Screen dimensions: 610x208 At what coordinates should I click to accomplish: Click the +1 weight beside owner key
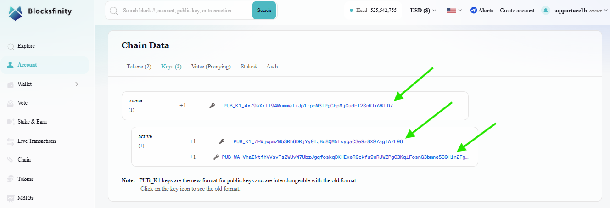click(183, 106)
